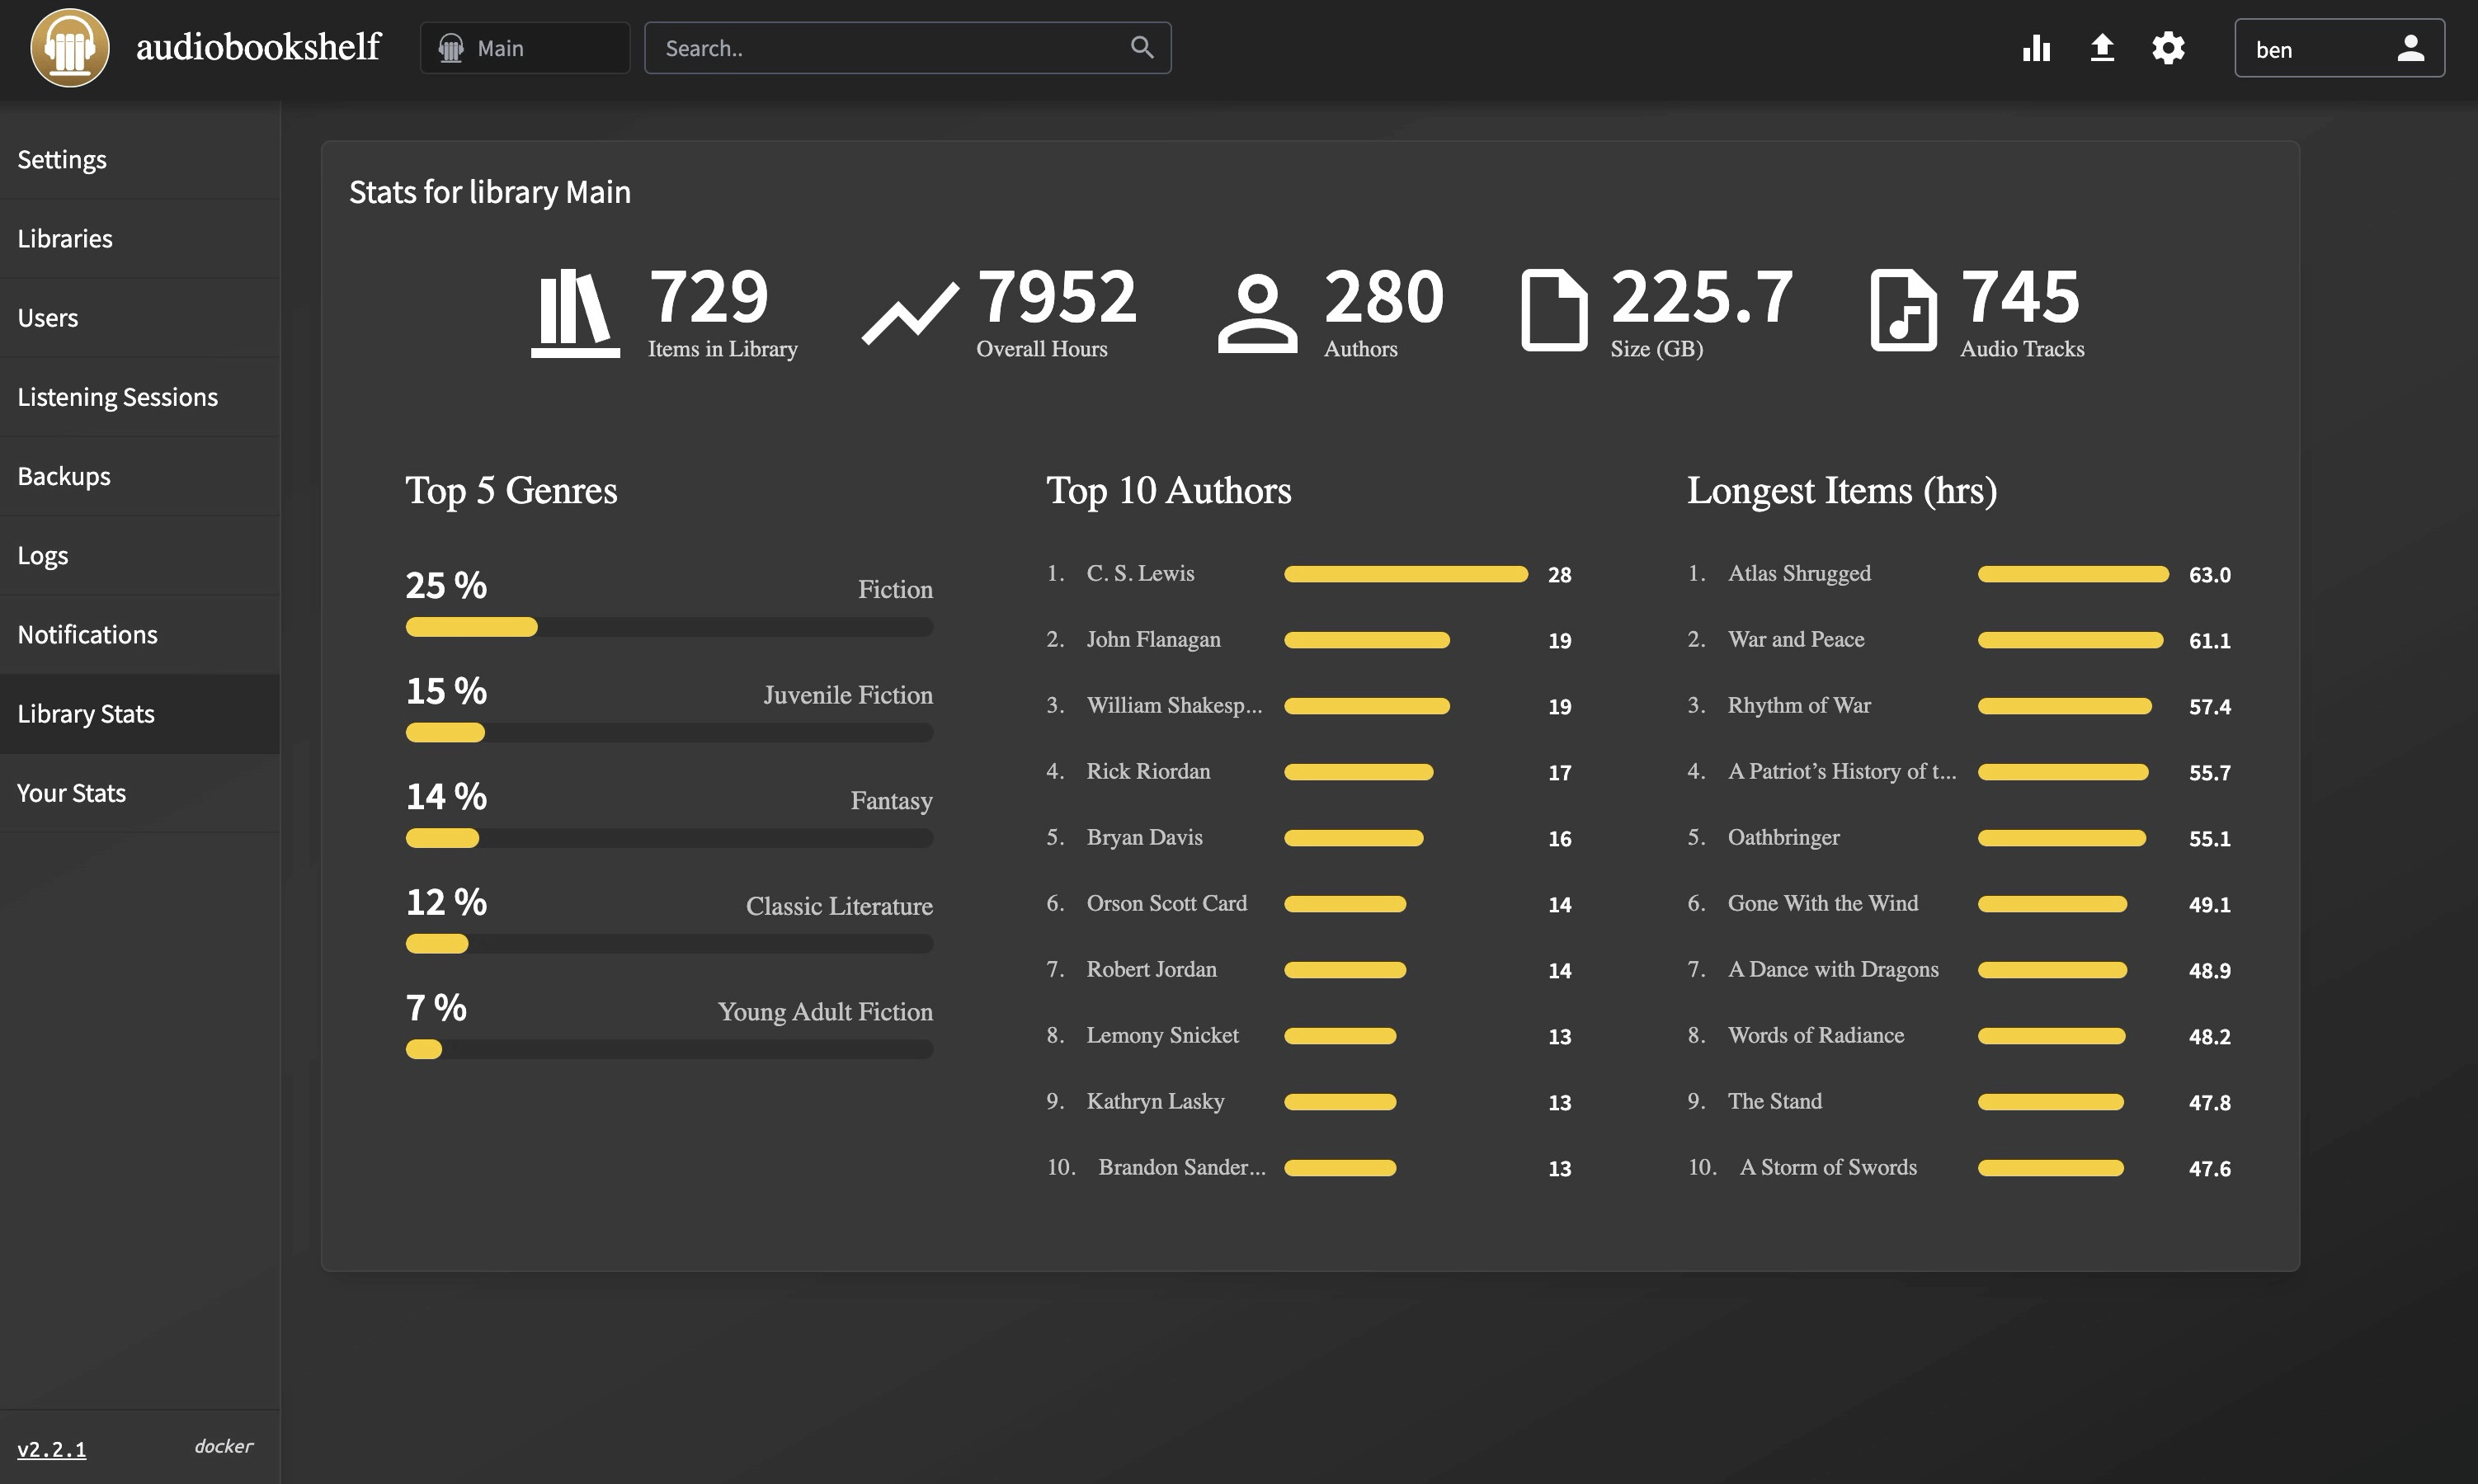Go to Libraries in sidebar
The width and height of the screenshot is (2478, 1484).
click(x=140, y=238)
